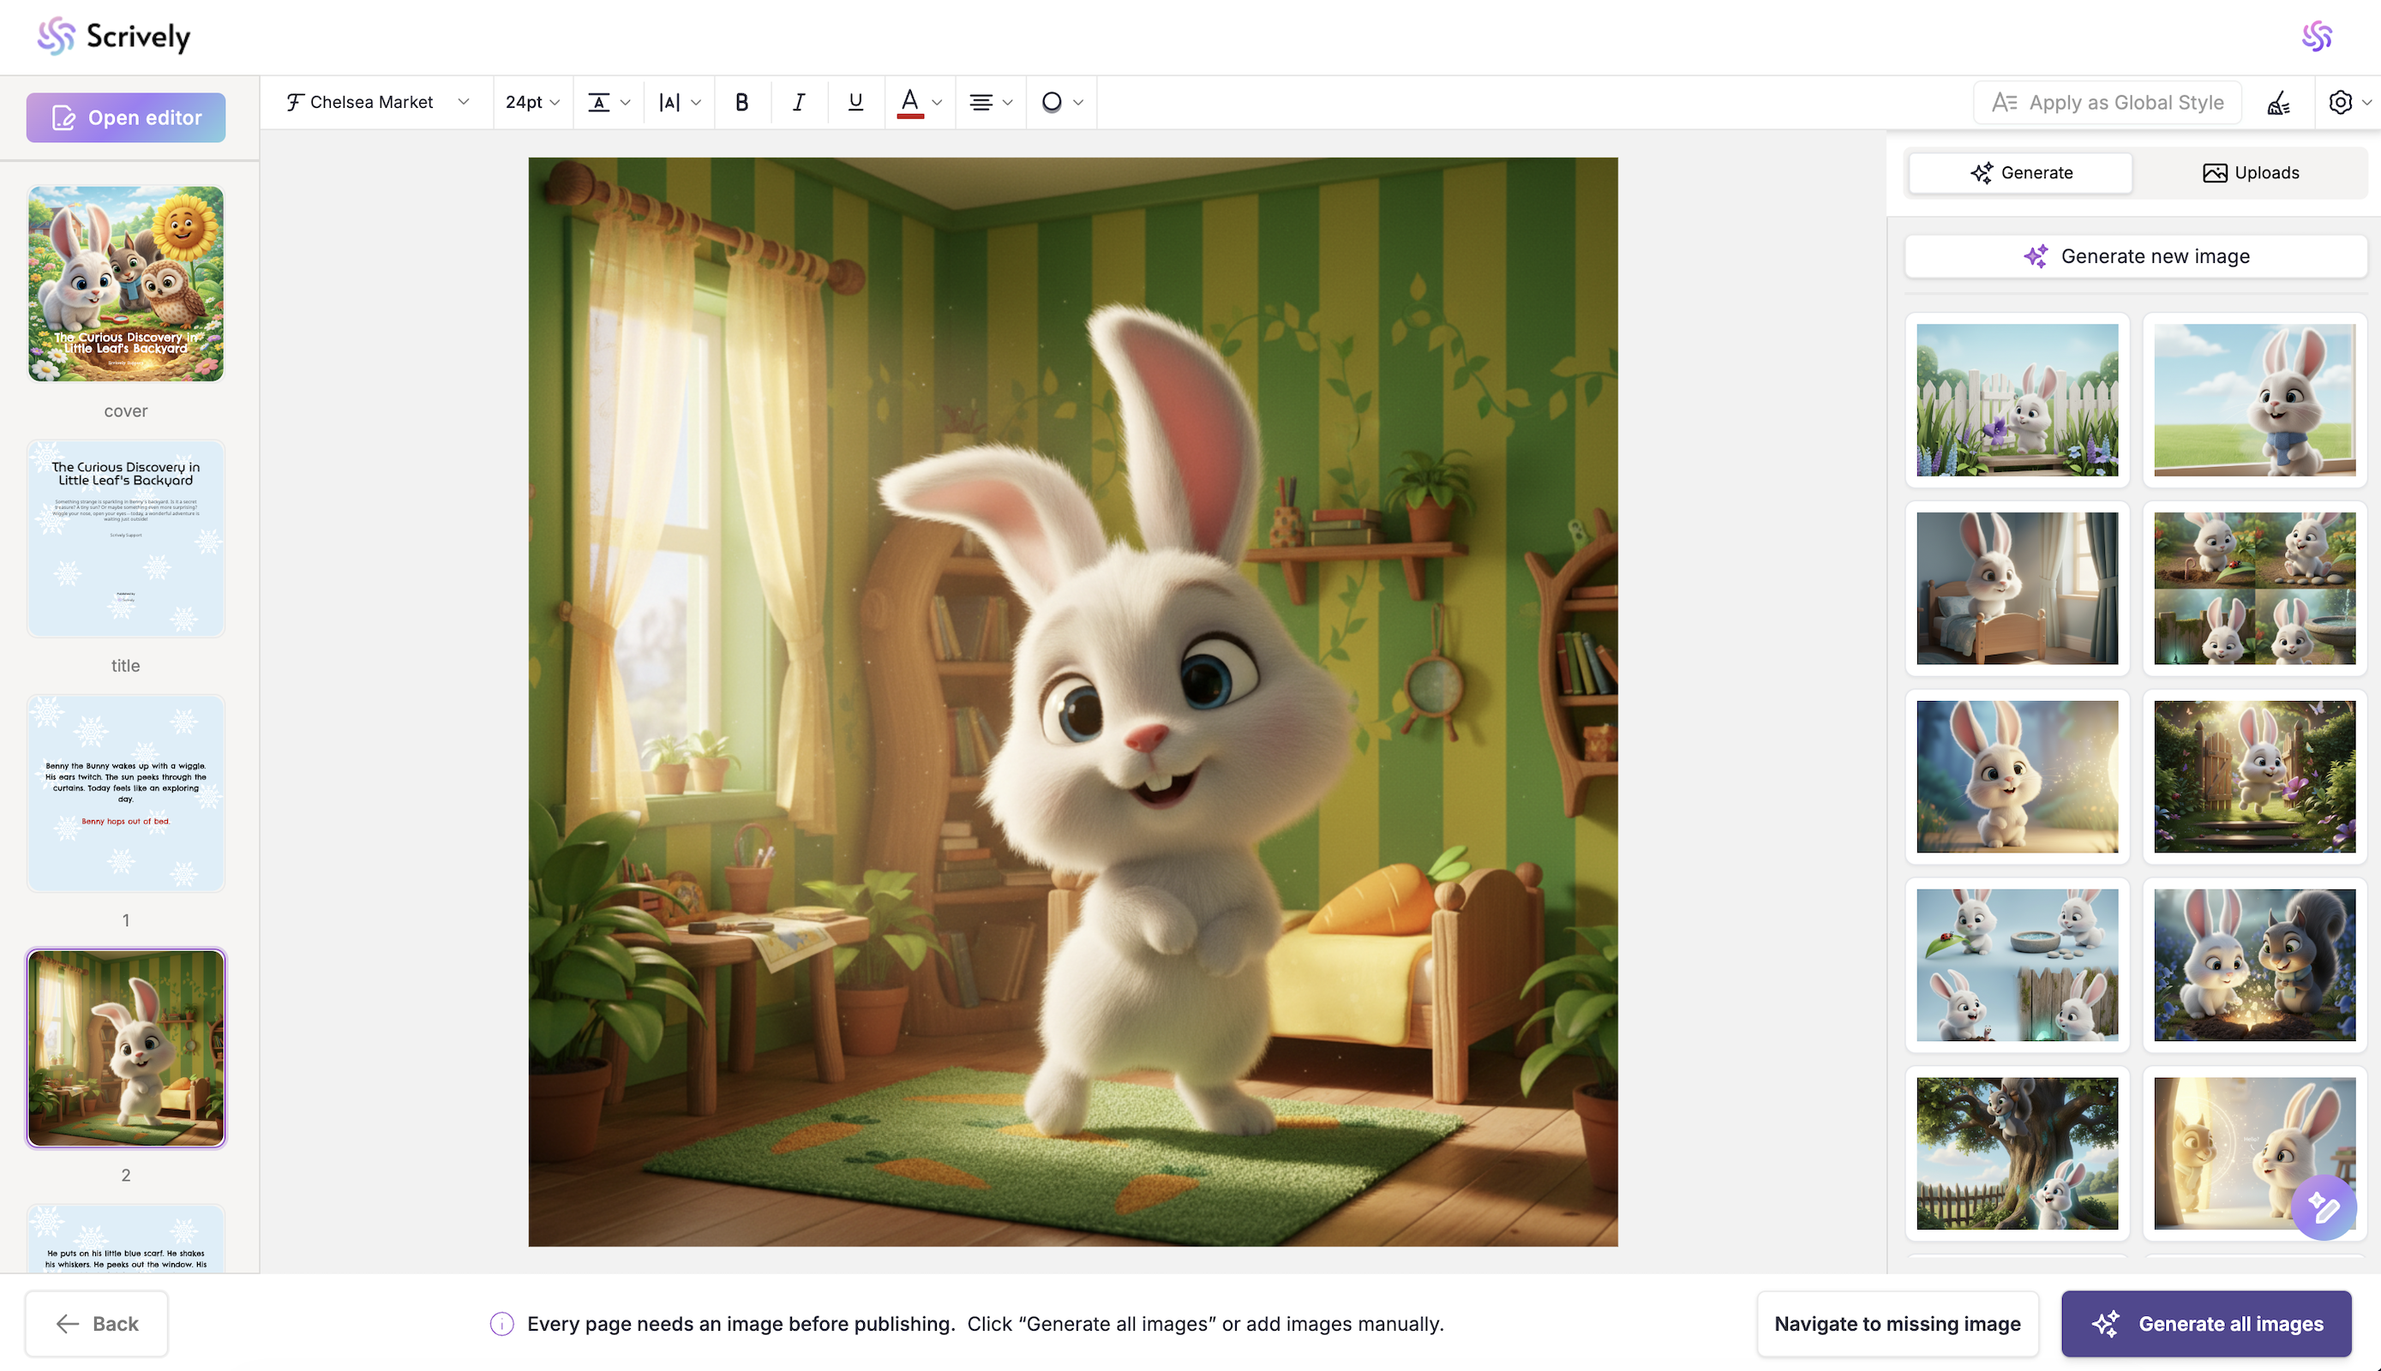Screen dimensions: 2381x1371
Task: Select the cover page thumbnail
Action: [126, 284]
